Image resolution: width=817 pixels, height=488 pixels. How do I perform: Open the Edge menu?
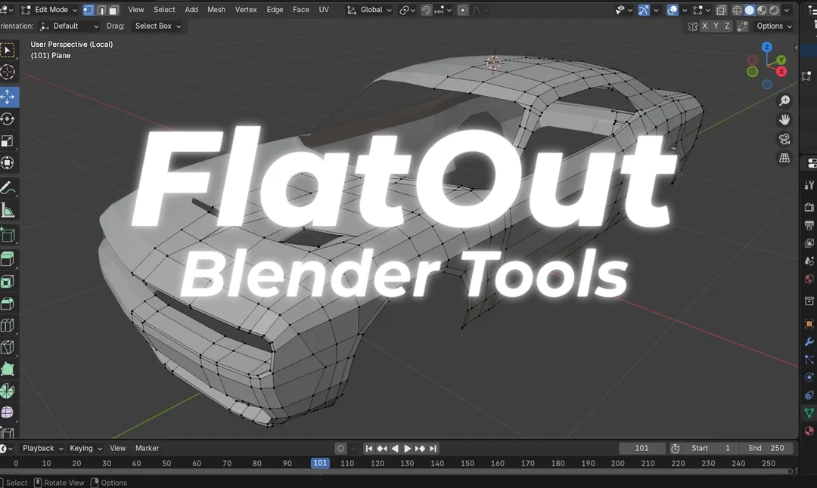click(x=275, y=10)
